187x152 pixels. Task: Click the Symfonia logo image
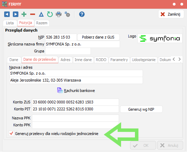[x=160, y=39]
